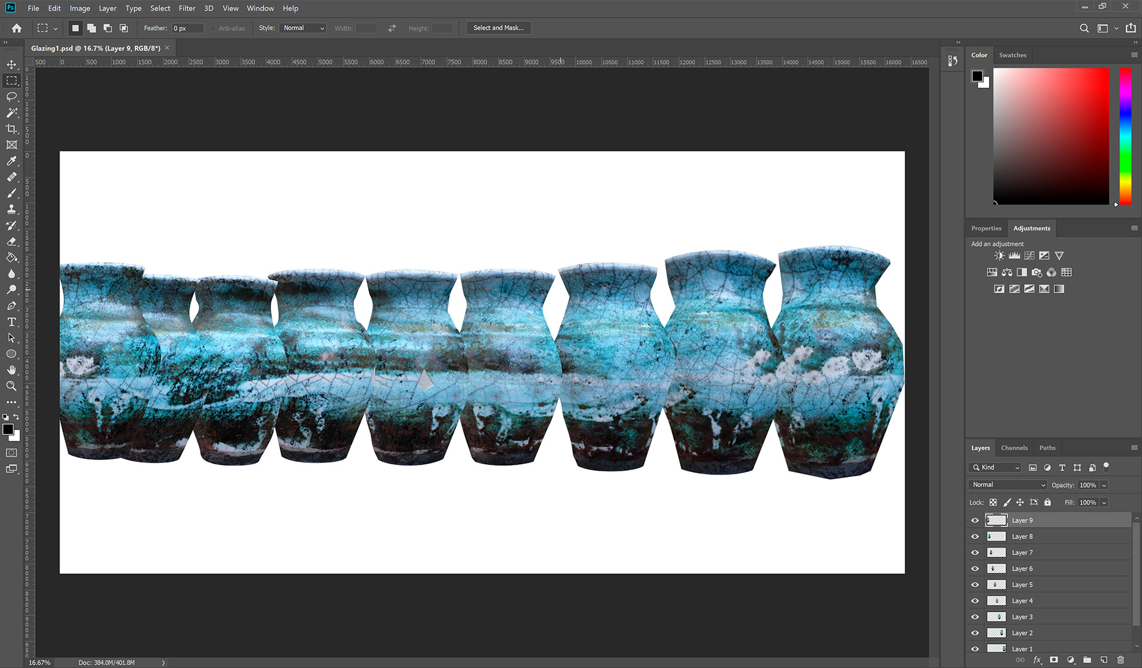This screenshot has width=1142, height=668.
Task: Select the Paint Bucket tool
Action: tap(11, 257)
